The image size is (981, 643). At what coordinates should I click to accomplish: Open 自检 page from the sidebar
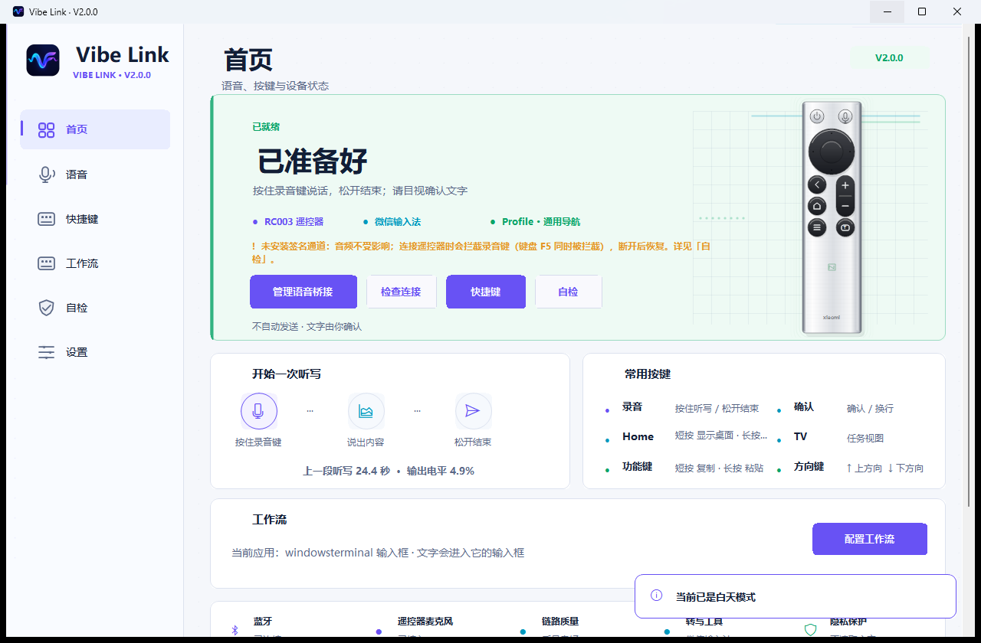(x=95, y=308)
